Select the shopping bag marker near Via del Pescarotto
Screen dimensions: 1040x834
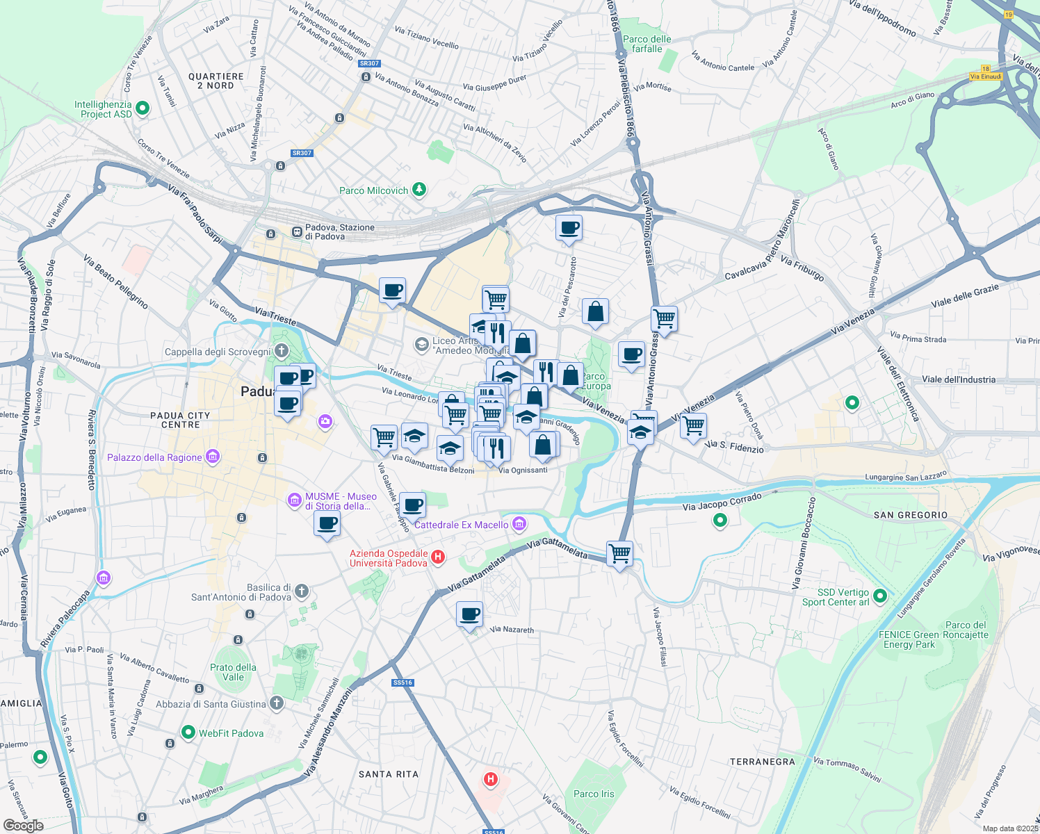(x=594, y=311)
